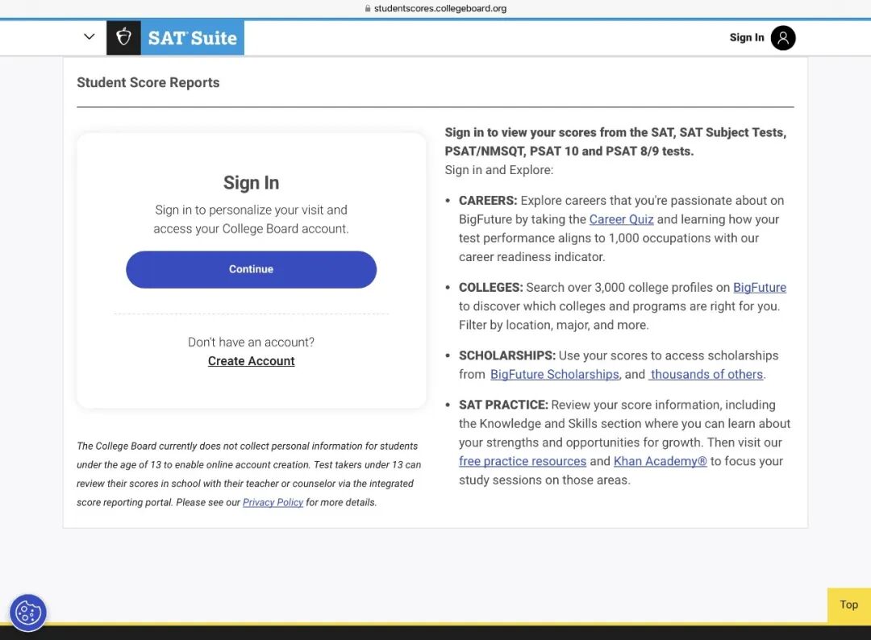Open the Create Account link
Screen dimensions: 871x640
coord(251,361)
